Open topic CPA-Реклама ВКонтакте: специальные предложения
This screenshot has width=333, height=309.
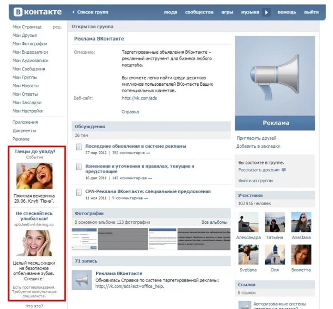tap(148, 191)
